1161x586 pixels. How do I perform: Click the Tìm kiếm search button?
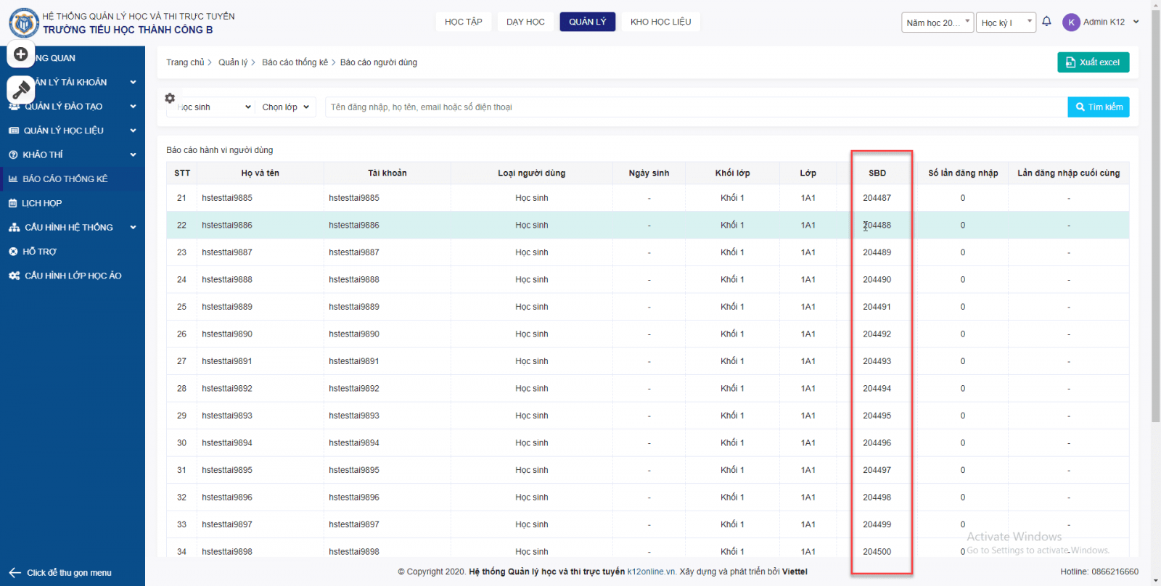1099,107
